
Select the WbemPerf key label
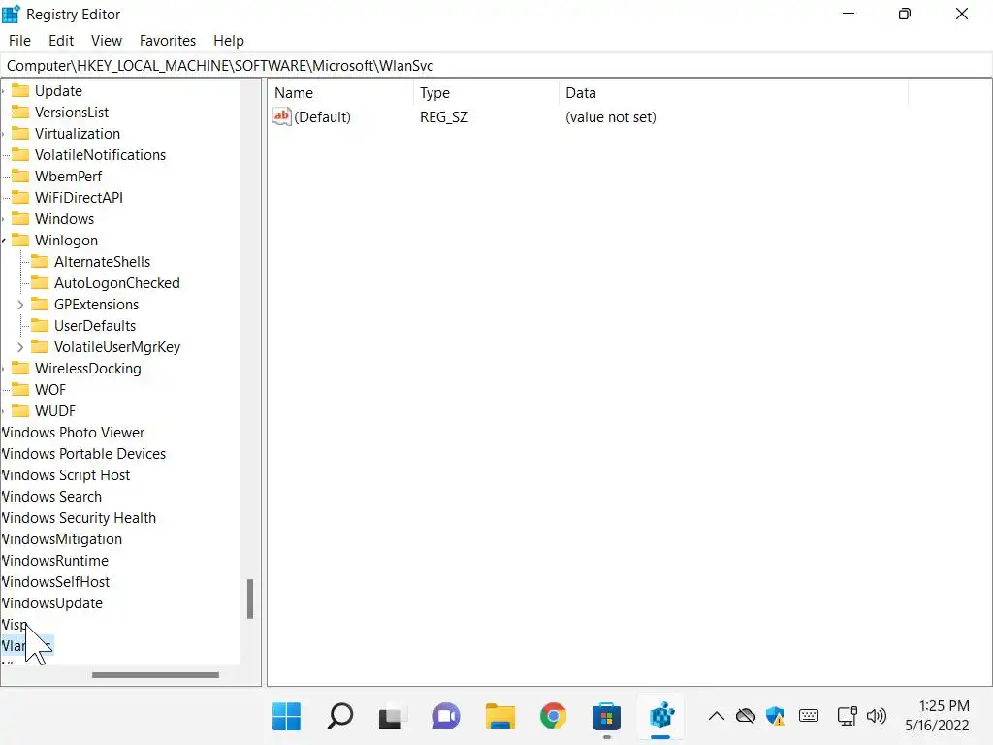[x=69, y=177]
